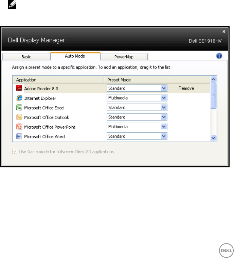Open preset dropdown for Microsoft Office Word
The width and height of the screenshot is (234, 258).
point(137,136)
